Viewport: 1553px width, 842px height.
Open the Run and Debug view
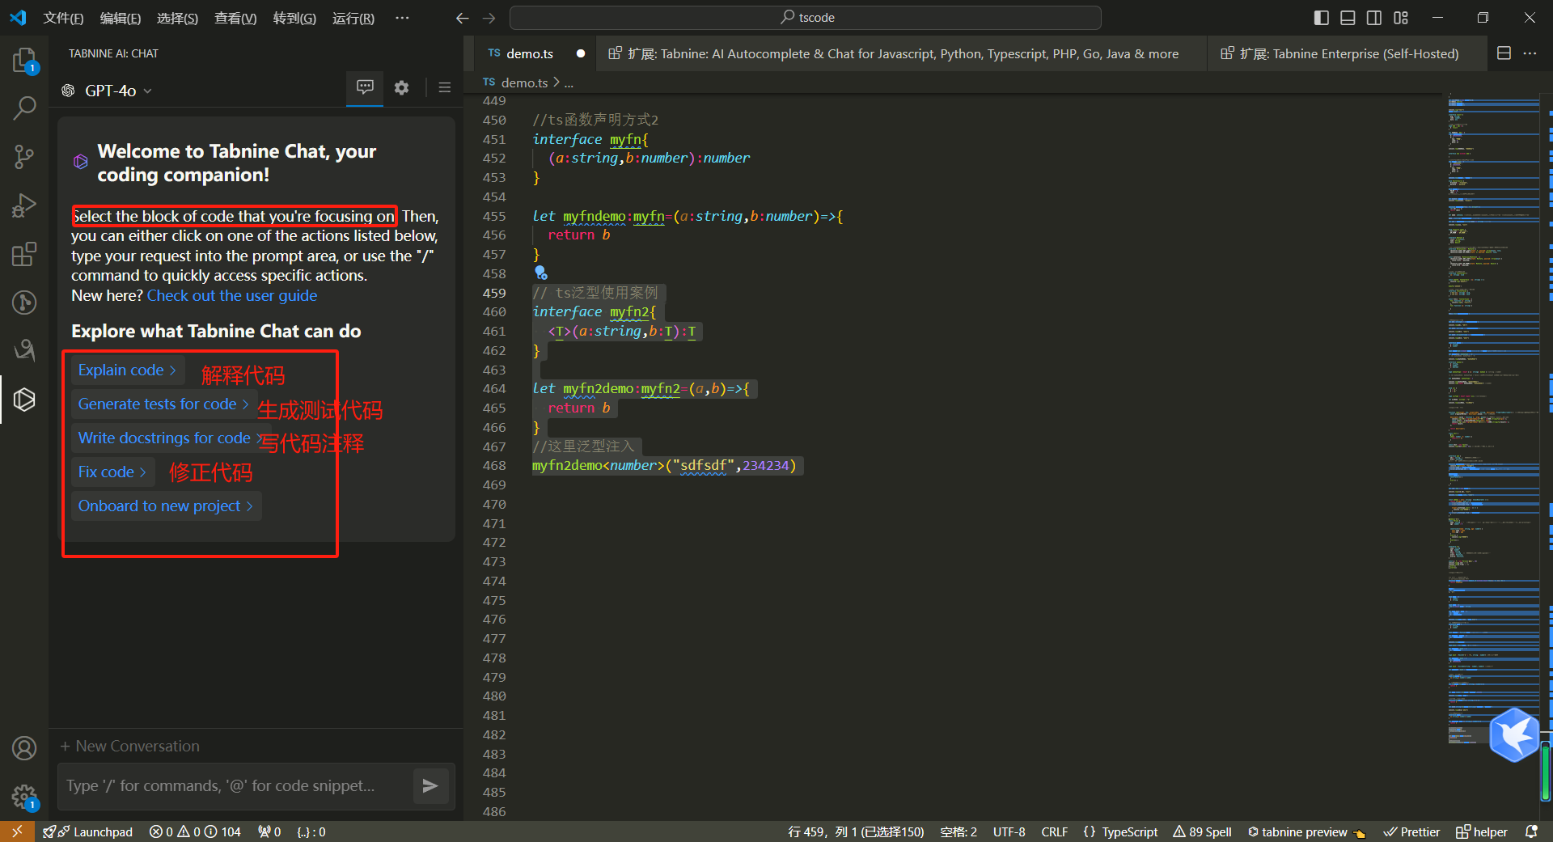[x=24, y=205]
